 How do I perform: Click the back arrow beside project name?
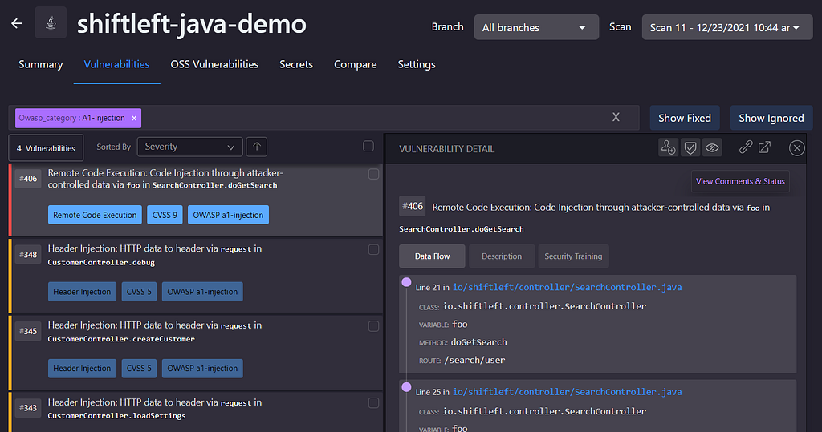pyautogui.click(x=16, y=23)
